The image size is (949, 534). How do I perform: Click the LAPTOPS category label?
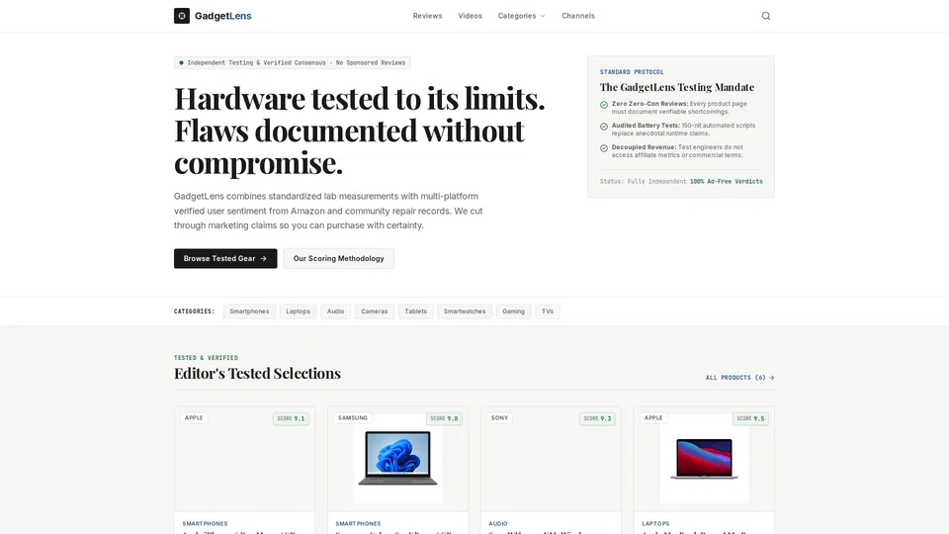(655, 524)
